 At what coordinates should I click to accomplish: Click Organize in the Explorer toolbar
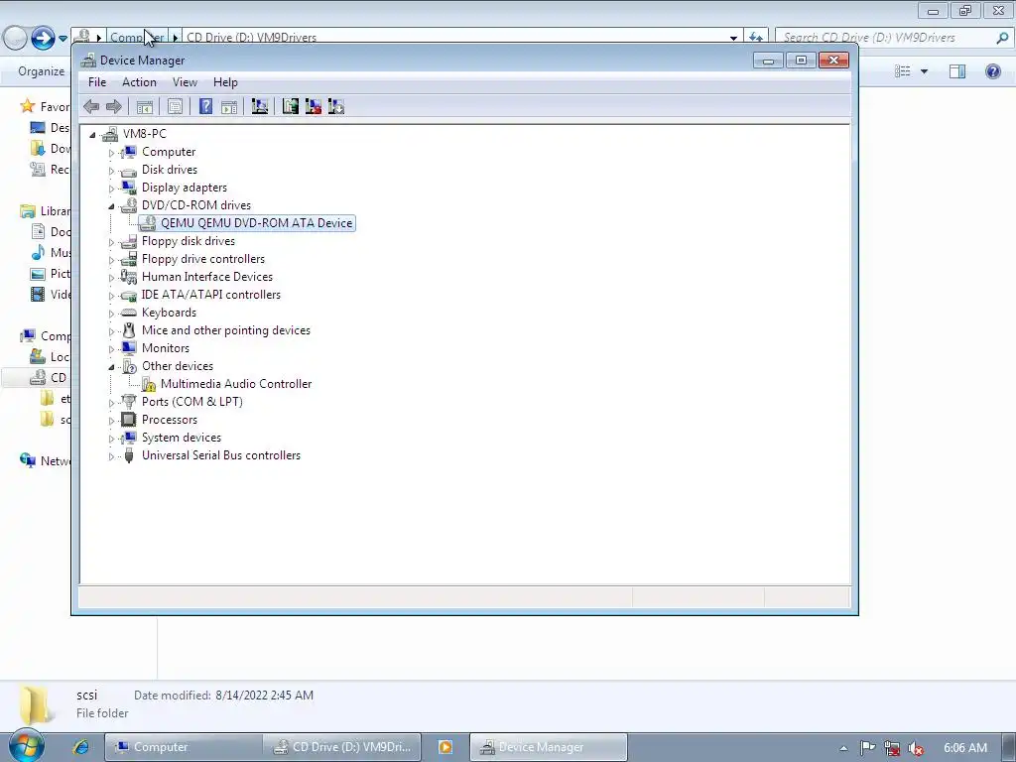pos(42,71)
